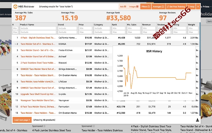This screenshot has width=212, height=133.
Task: Click Rating Max filter field
Action: coord(179,32)
